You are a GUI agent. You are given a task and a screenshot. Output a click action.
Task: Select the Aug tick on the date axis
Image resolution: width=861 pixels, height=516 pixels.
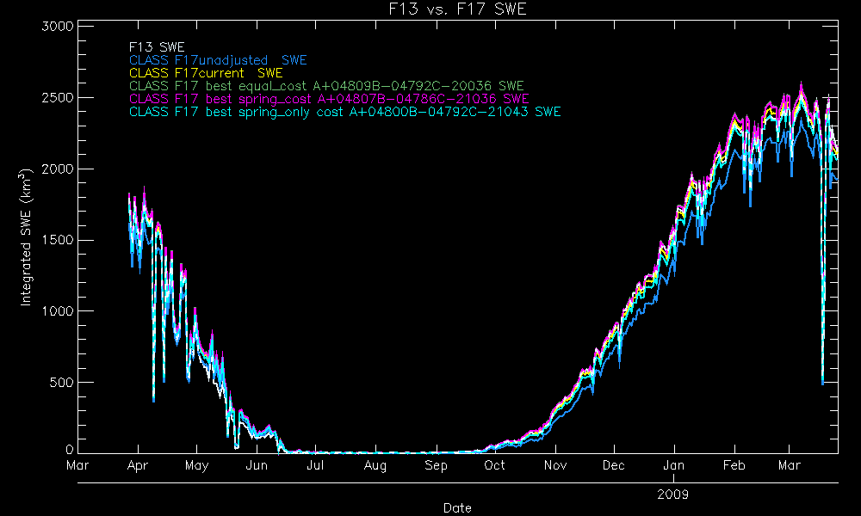pyautogui.click(x=375, y=466)
